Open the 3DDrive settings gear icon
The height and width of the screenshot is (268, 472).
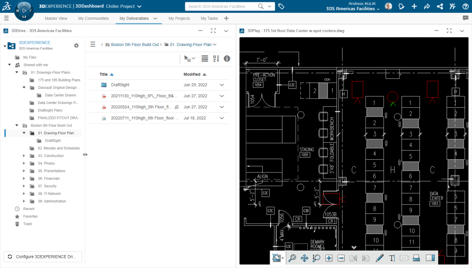click(x=76, y=45)
